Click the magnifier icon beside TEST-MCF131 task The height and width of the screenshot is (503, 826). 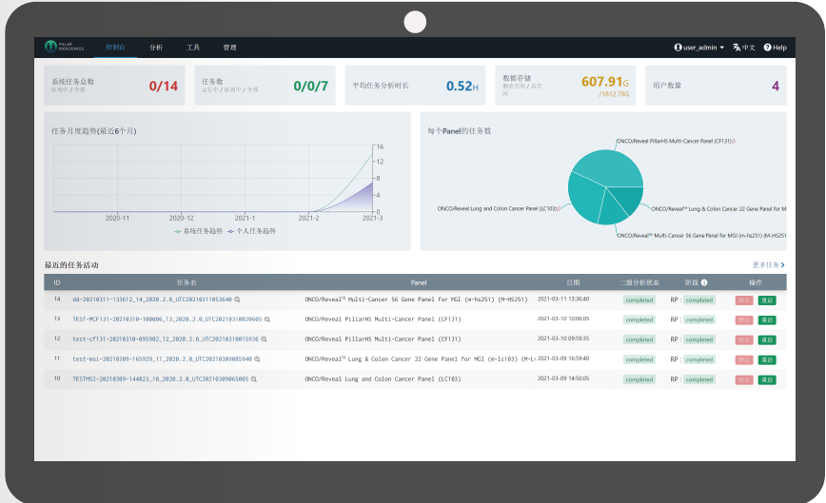267,319
